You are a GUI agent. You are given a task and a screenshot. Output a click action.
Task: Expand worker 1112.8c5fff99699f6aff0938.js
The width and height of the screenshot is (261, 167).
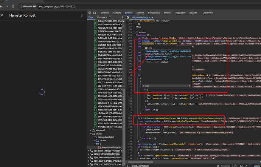pyautogui.click(x=89, y=154)
